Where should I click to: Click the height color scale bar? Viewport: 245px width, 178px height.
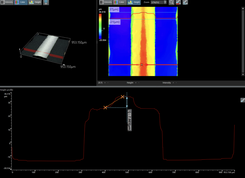click(x=100, y=26)
